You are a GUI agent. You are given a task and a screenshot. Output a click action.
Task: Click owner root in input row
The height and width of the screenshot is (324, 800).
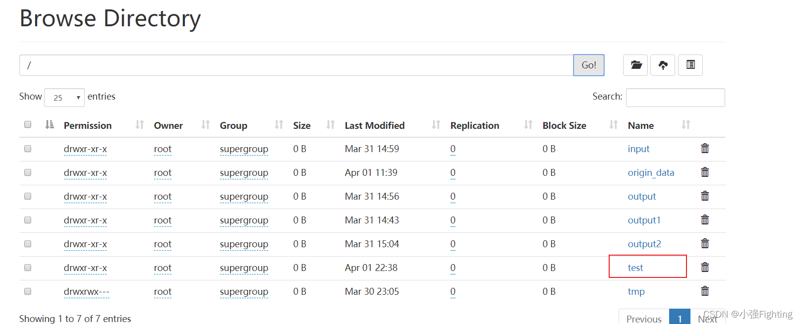click(x=163, y=149)
